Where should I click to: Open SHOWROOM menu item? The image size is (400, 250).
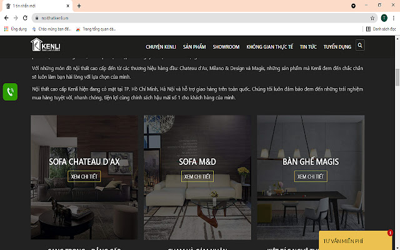(x=226, y=47)
